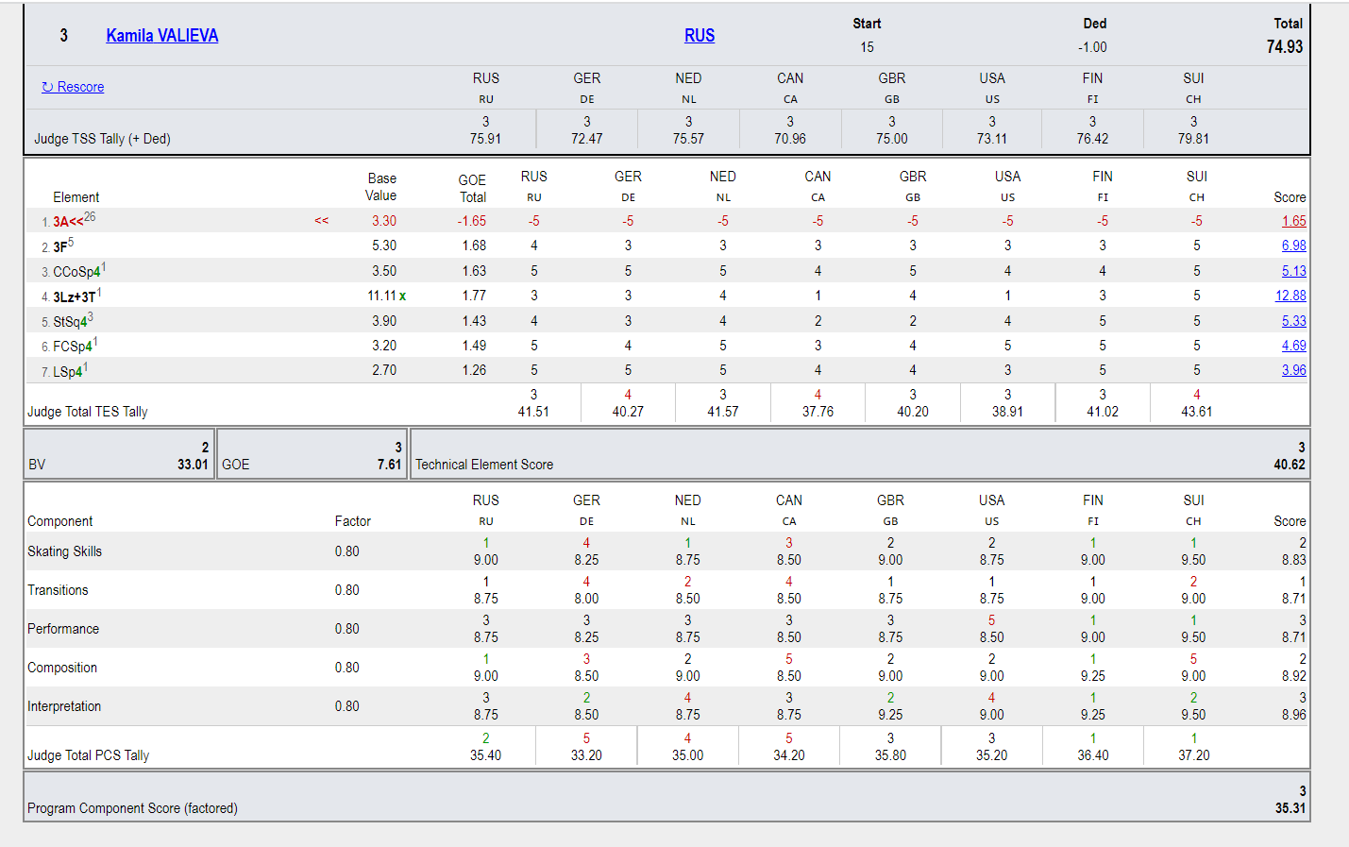Click the Rescore refresh arrow icon

[47, 87]
